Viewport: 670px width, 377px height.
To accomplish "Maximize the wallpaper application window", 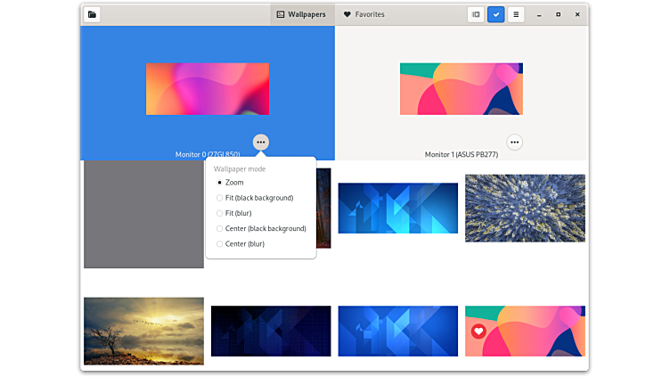I will coord(559,14).
